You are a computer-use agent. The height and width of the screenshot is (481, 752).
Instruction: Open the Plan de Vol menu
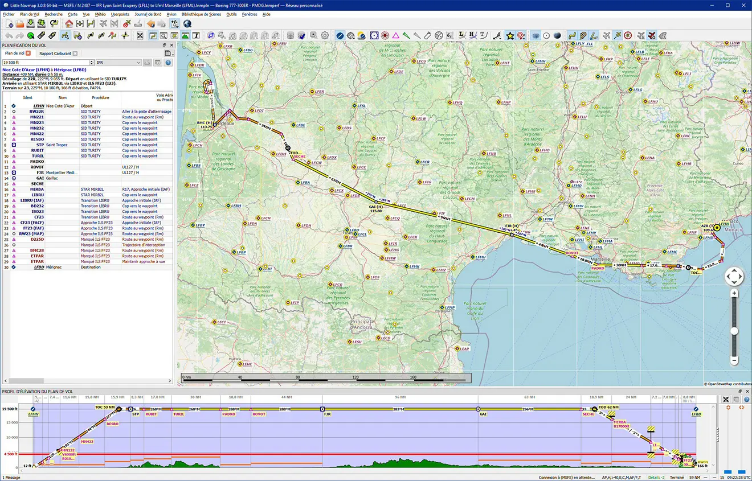(30, 14)
